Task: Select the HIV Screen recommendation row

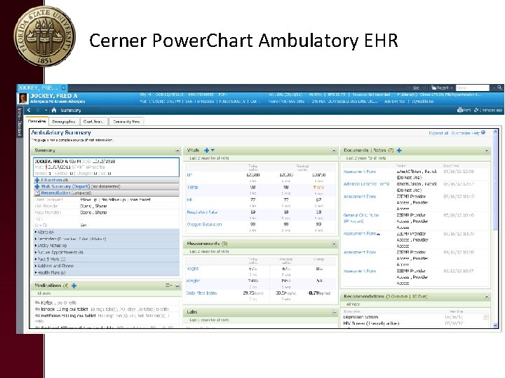Action: point(371,323)
